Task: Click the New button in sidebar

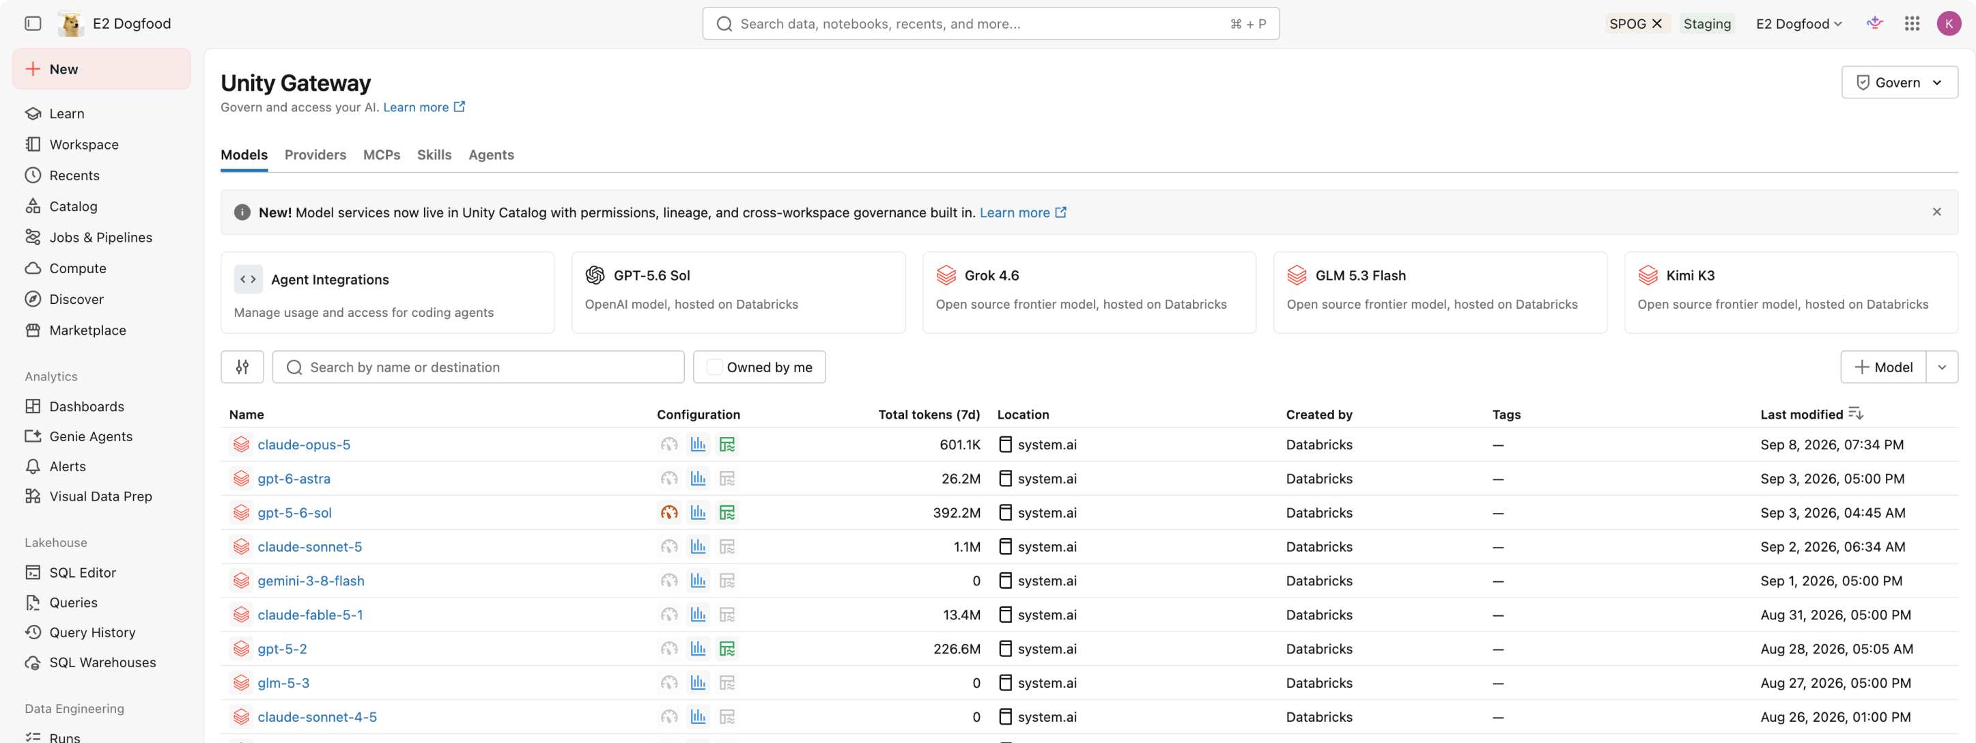Action: tap(101, 69)
